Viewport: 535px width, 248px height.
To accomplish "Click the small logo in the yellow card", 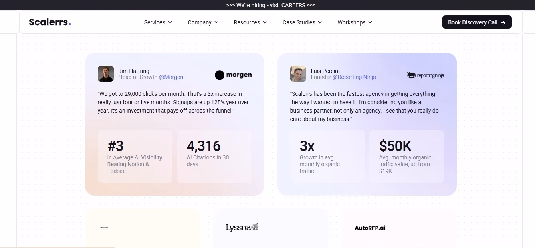I will [104, 228].
